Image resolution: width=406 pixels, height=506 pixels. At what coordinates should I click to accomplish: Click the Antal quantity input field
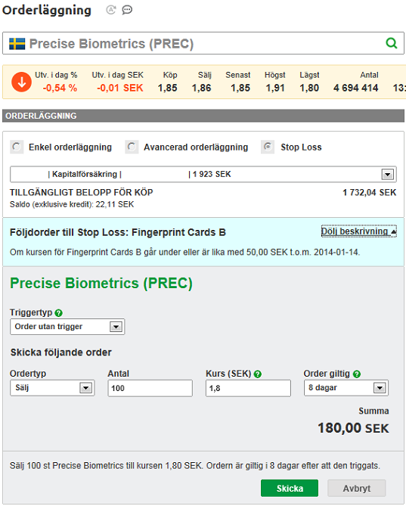pyautogui.click(x=150, y=388)
